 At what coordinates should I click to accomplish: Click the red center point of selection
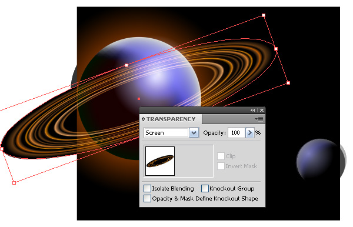tap(139, 99)
